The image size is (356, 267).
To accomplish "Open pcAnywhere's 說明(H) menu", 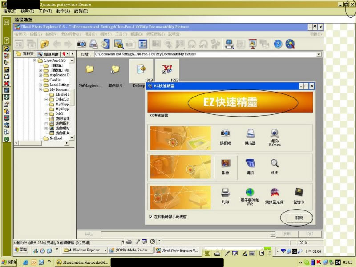I will point(81,11).
